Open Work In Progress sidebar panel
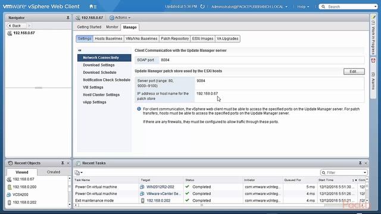381x214 pixels. 373,34
